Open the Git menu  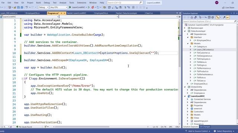23,3
